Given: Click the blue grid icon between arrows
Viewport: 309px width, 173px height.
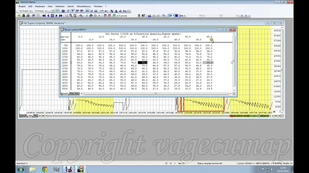Looking at the screenshot, I should pyautogui.click(x=52, y=16).
